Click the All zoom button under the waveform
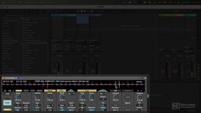 32,91
